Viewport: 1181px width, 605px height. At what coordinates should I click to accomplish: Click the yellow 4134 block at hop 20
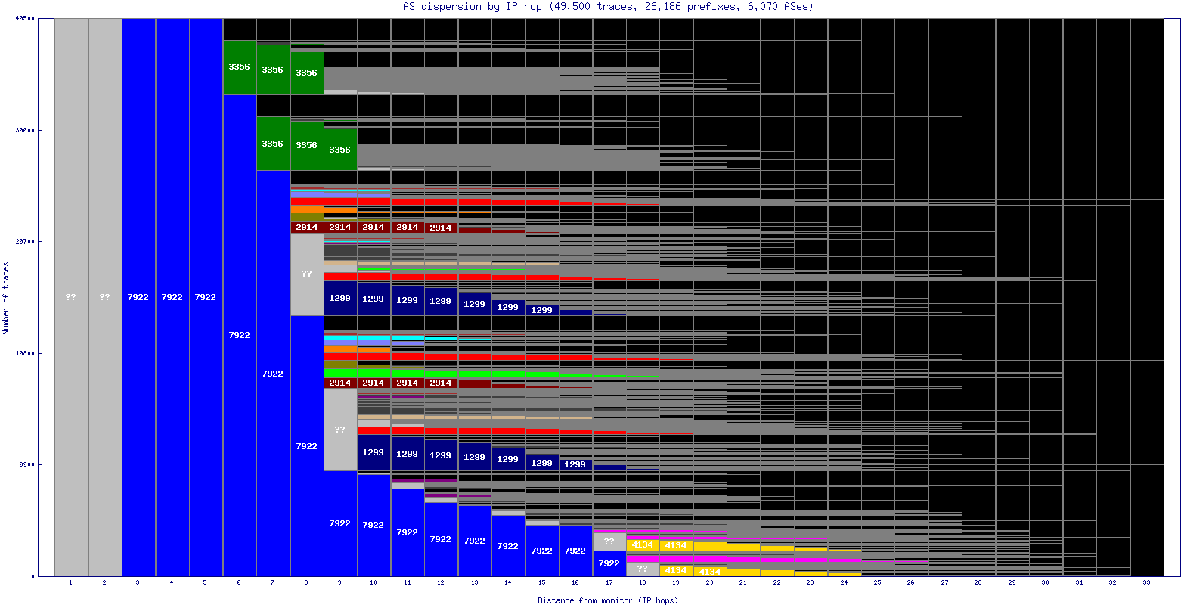709,571
